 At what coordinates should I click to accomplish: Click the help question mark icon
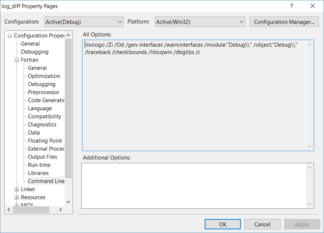point(291,6)
